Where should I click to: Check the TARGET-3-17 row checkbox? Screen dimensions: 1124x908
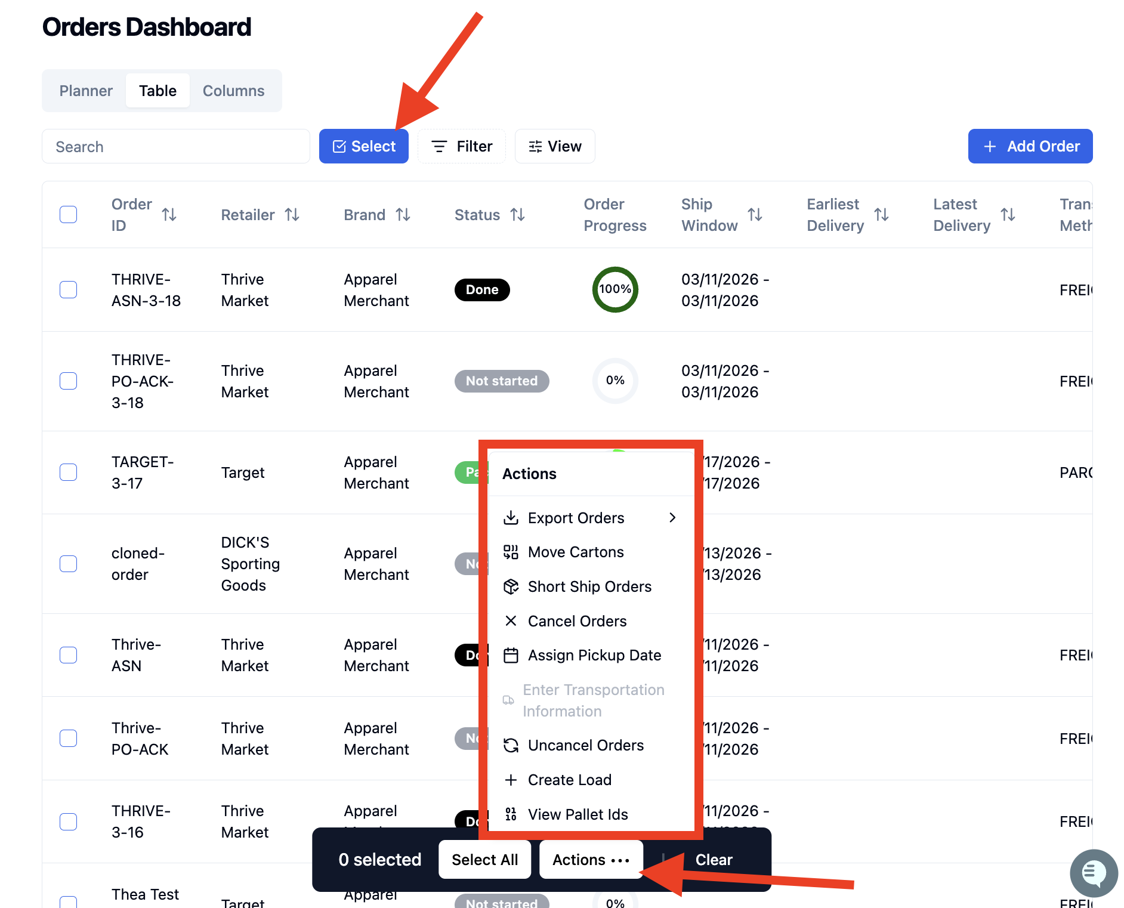coord(69,472)
